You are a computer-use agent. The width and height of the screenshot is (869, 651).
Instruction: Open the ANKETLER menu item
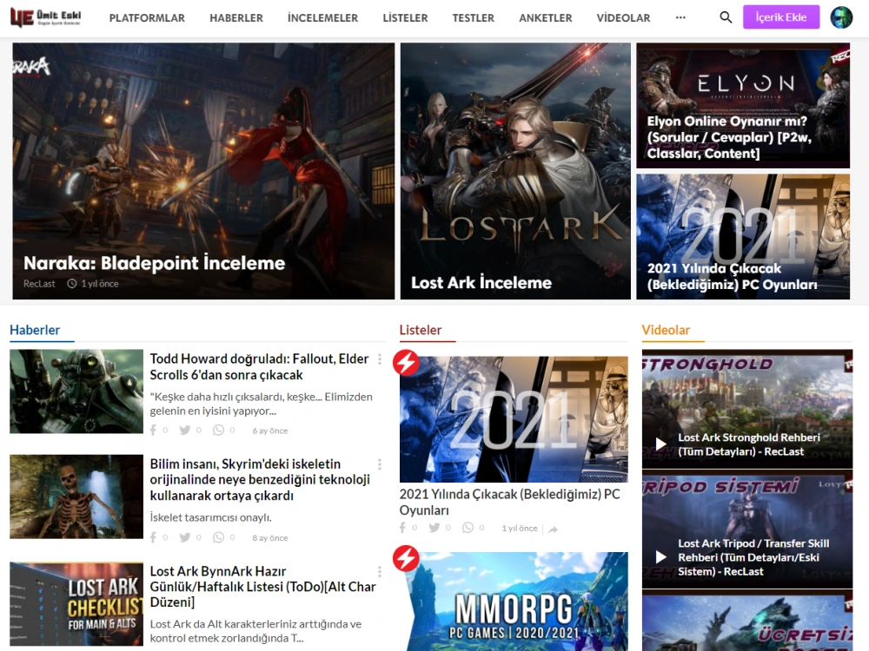coord(546,17)
